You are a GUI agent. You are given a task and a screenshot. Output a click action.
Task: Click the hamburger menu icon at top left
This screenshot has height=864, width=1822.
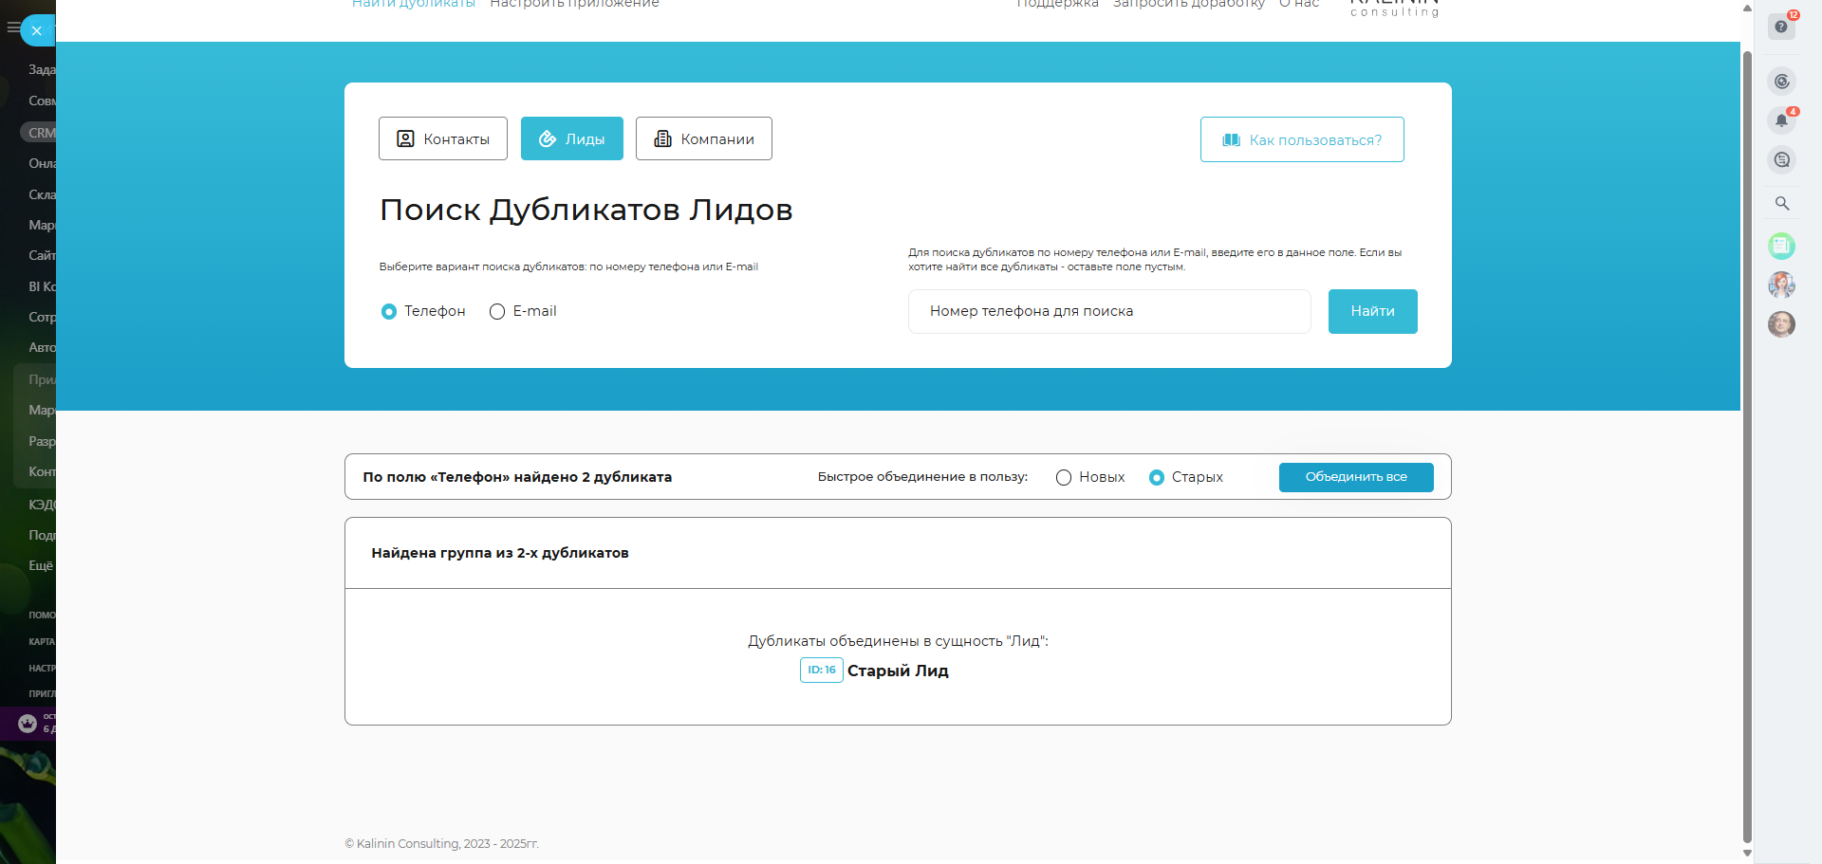tap(12, 28)
